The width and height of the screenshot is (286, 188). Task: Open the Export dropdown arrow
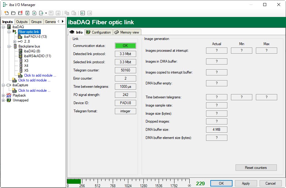point(46,13)
